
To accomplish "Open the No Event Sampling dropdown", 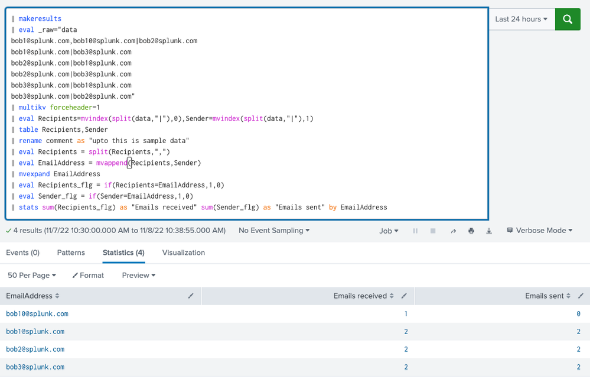I will click(x=274, y=231).
